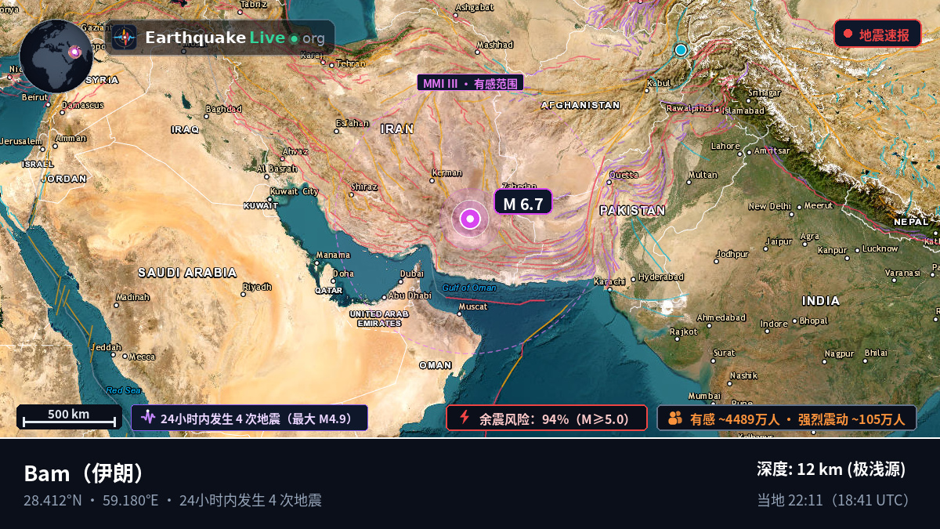Click the Red Sea label
940x529 pixels.
[124, 390]
